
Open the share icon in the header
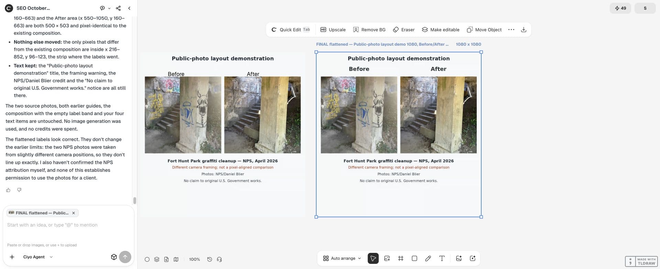tap(118, 8)
